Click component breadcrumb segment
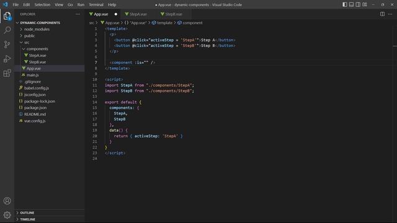 point(190,23)
